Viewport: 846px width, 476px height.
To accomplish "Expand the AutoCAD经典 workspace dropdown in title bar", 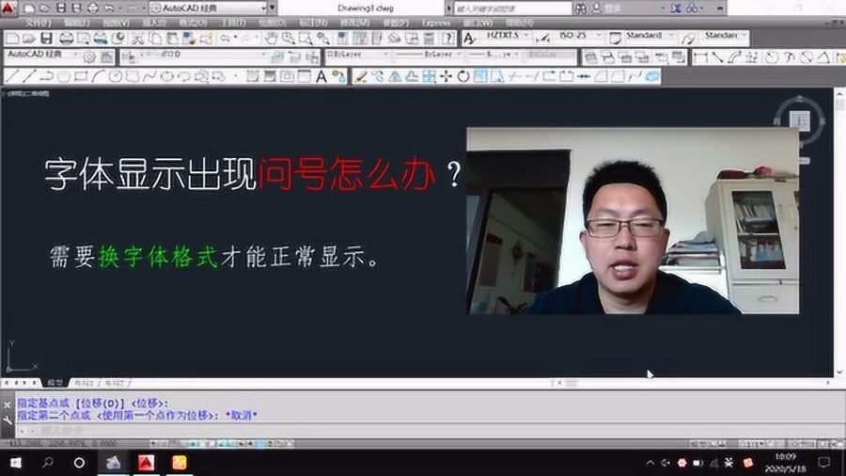I will pyautogui.click(x=266, y=8).
